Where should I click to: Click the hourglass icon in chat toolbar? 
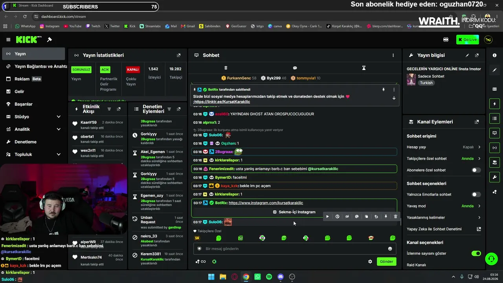(364, 68)
